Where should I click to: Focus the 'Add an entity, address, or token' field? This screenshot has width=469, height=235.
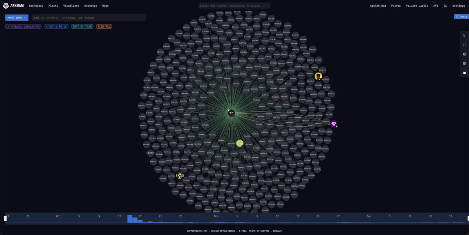tap(89, 18)
